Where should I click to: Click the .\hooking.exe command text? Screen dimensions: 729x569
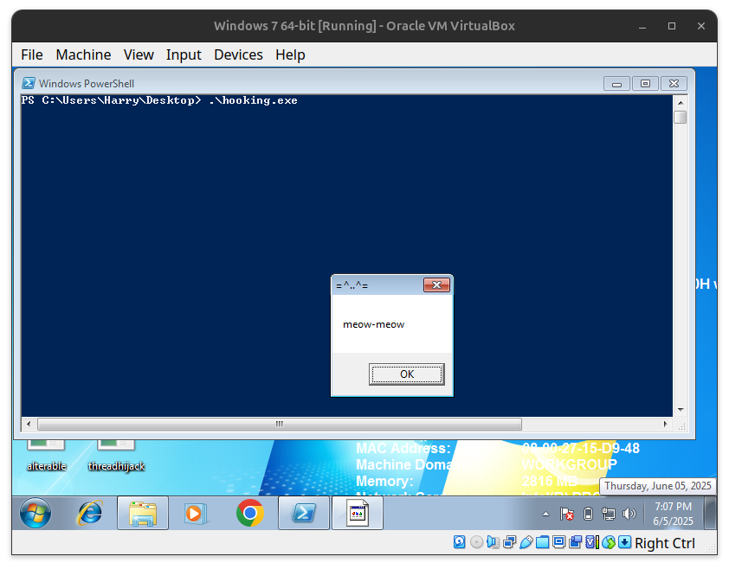(x=254, y=100)
